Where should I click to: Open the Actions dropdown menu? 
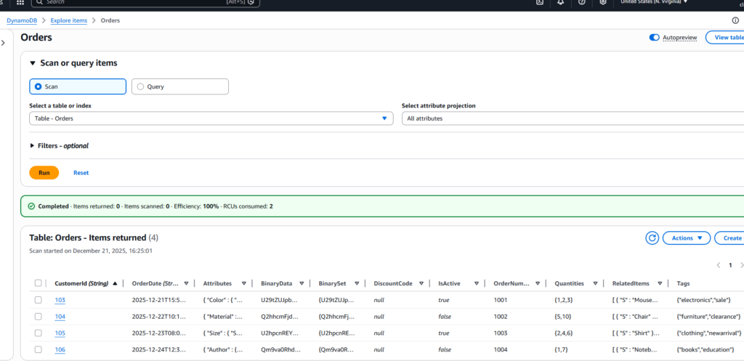(687, 238)
